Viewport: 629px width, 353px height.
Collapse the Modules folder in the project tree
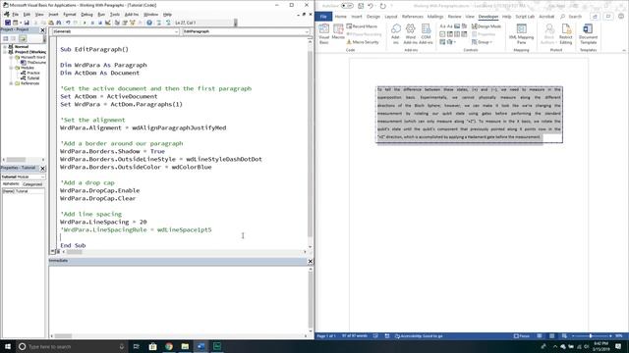(x=11, y=68)
